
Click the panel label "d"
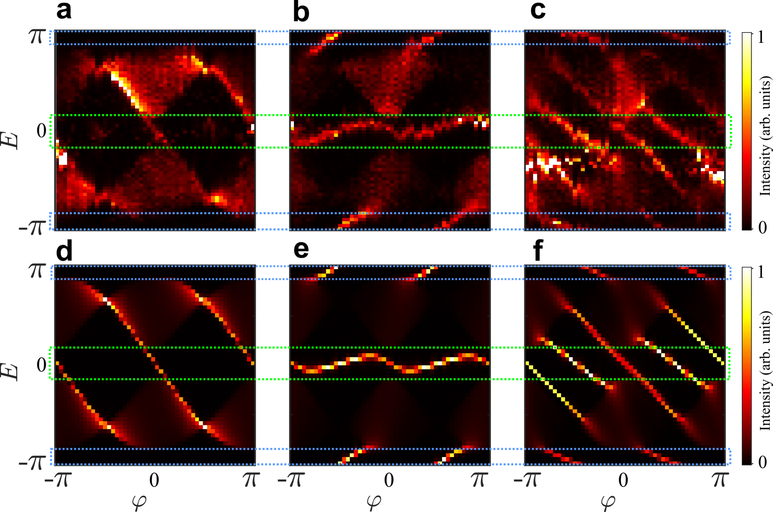[64, 250]
